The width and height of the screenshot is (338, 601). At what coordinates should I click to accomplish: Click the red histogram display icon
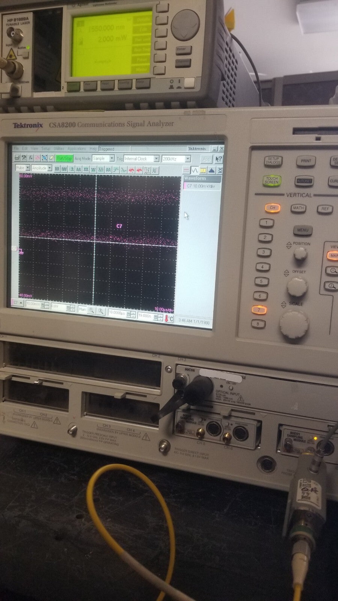click(x=186, y=171)
